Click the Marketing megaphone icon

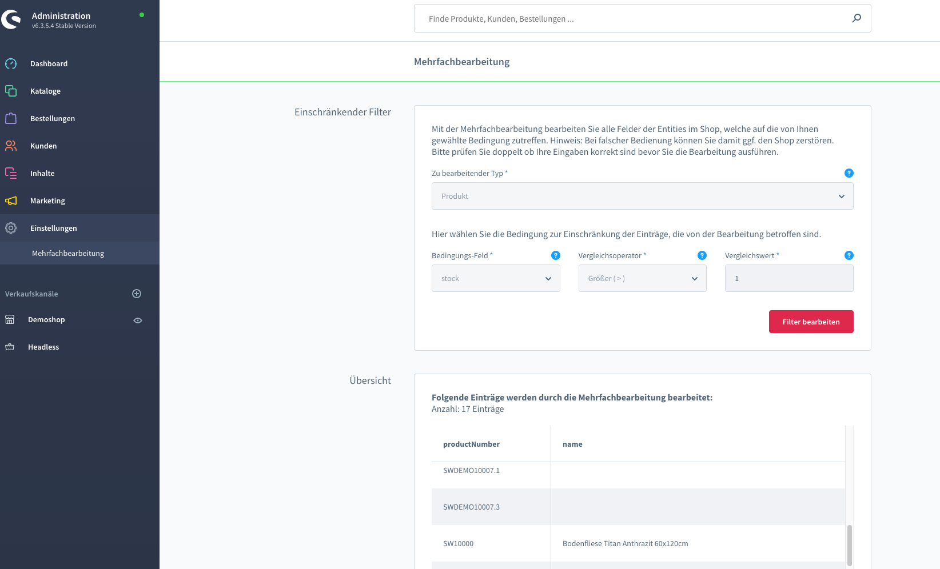click(11, 201)
